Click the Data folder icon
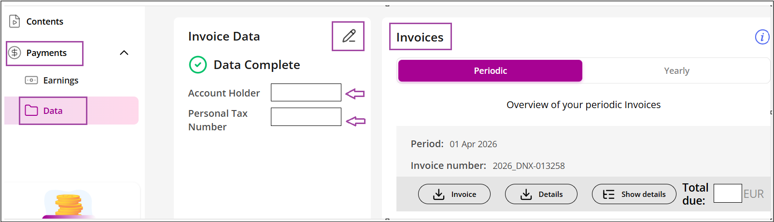The image size is (774, 222). [31, 111]
